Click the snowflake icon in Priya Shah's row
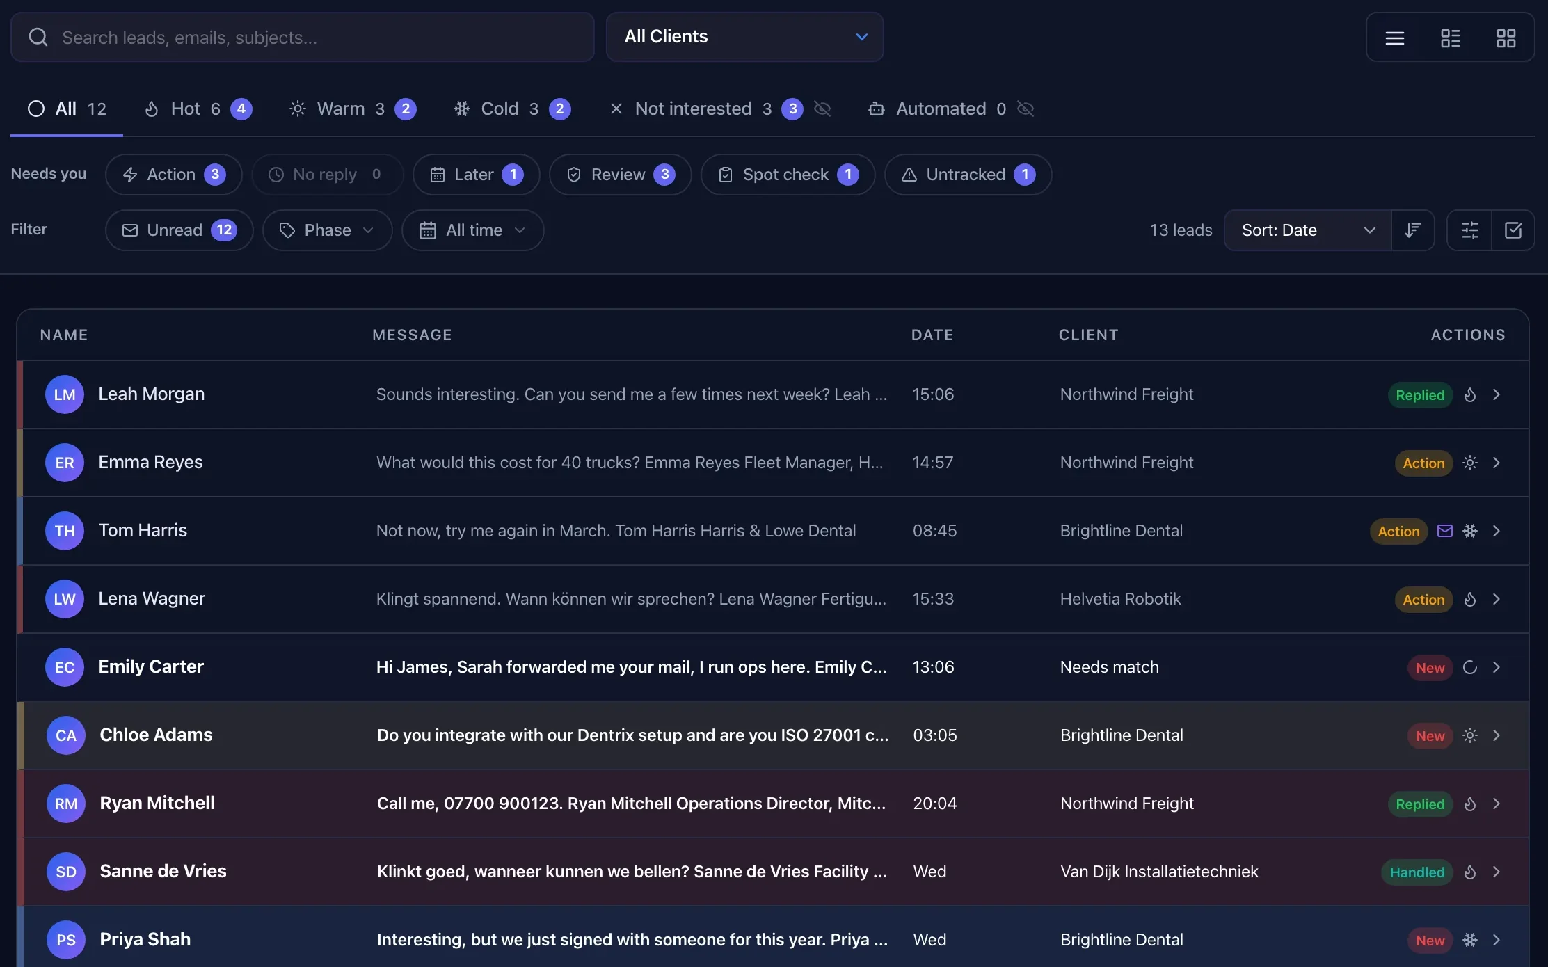 tap(1469, 940)
